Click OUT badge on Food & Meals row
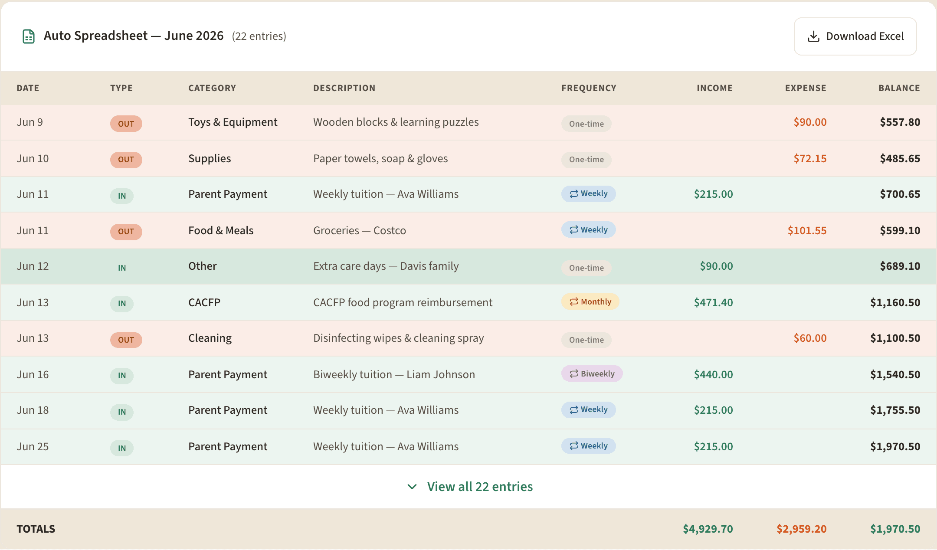937x550 pixels. 126,232
